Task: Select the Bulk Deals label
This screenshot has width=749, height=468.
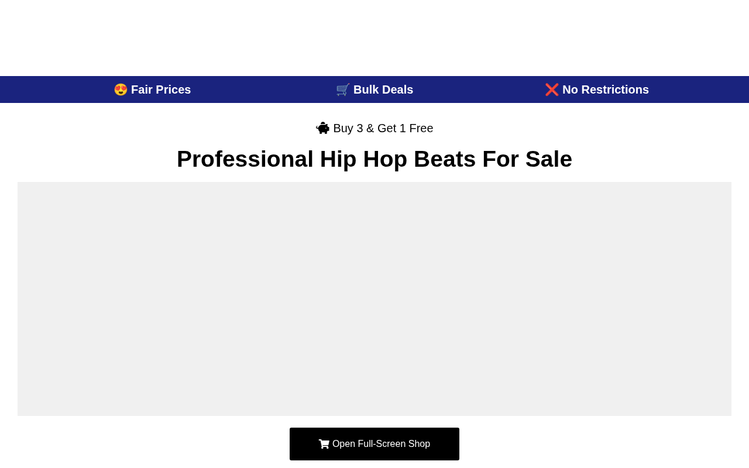Action: pos(383,90)
